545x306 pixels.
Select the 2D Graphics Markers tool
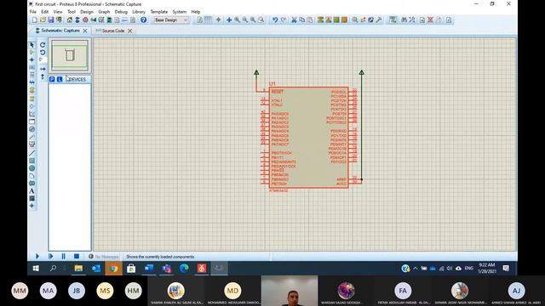pos(32,206)
